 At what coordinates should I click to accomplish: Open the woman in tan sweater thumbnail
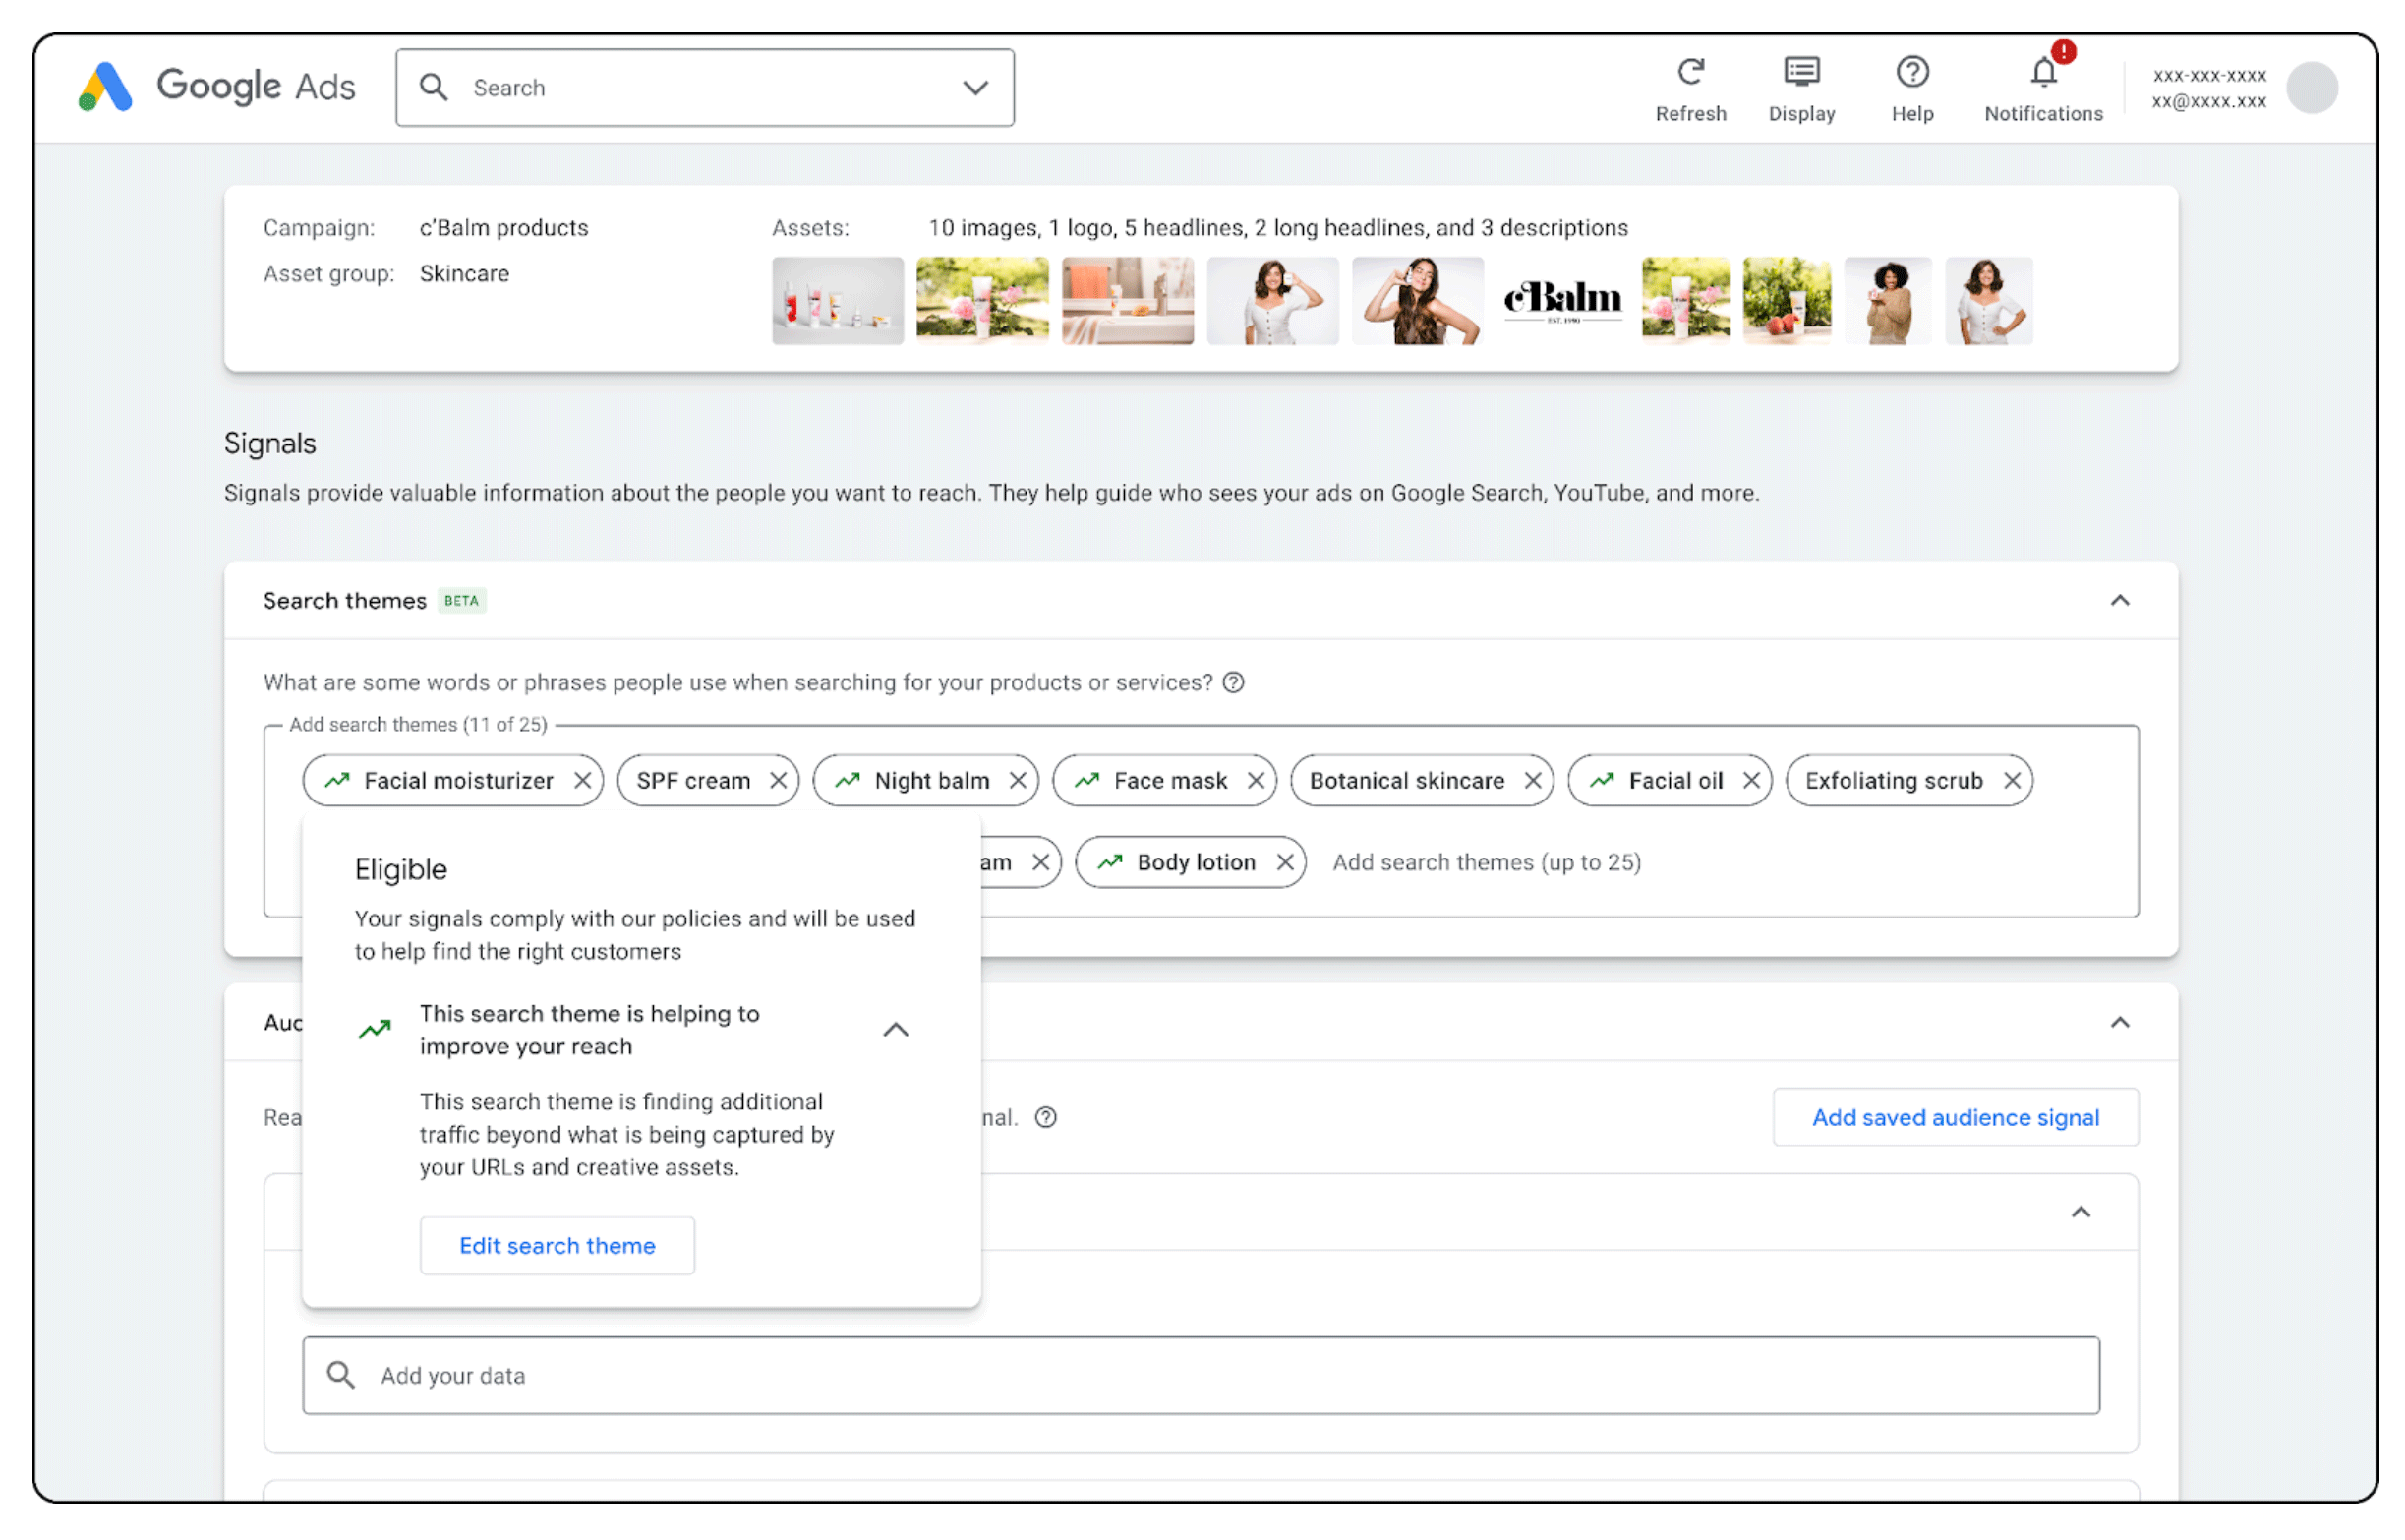pyautogui.click(x=1886, y=301)
